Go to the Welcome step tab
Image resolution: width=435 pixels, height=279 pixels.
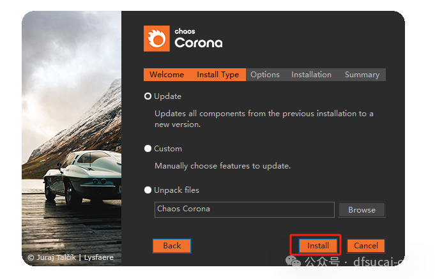click(x=167, y=75)
